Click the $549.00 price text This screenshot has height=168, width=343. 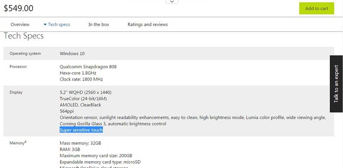18,8
